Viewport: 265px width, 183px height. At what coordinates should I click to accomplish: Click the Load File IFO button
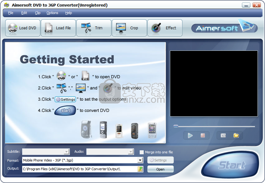click(58, 28)
